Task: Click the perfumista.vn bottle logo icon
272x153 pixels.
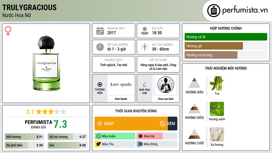Action: tap(214, 11)
